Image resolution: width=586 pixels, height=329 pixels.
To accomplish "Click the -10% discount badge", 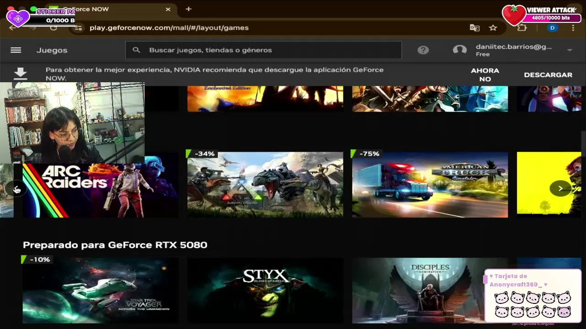I will click(x=37, y=260).
